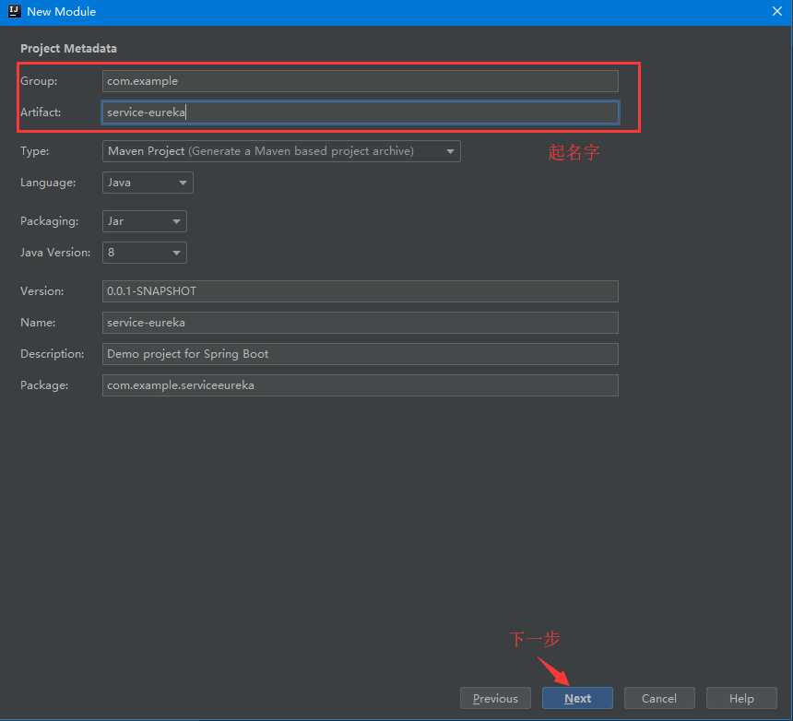Click the IntelliJ IDEA icon in title bar

point(14,11)
